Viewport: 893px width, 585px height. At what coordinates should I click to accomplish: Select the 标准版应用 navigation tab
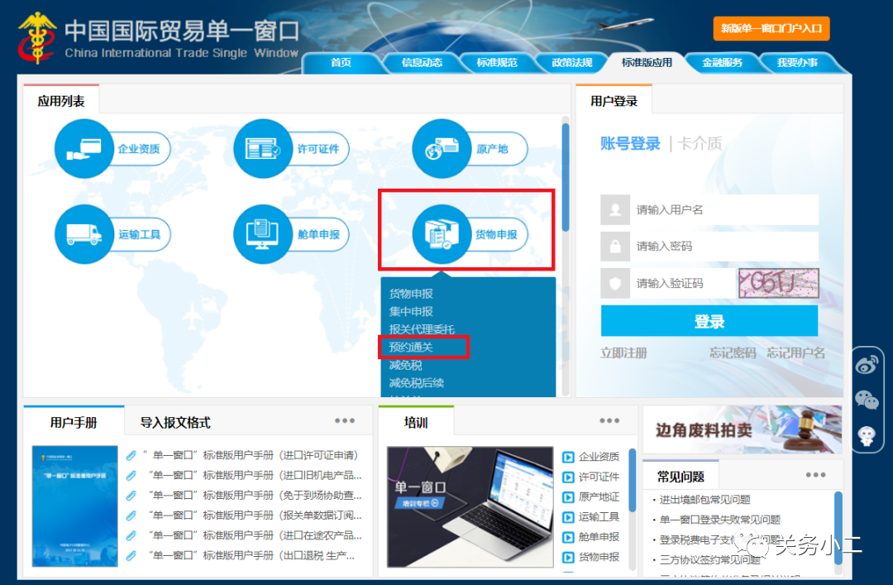tap(647, 63)
